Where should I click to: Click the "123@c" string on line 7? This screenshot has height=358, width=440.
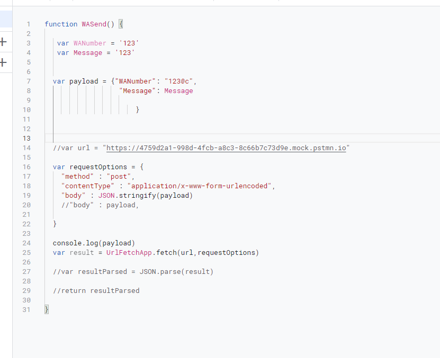pos(178,81)
